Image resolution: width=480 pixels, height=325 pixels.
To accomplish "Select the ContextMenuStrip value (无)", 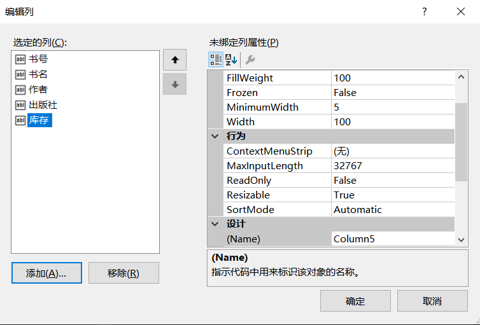I will point(393,151).
